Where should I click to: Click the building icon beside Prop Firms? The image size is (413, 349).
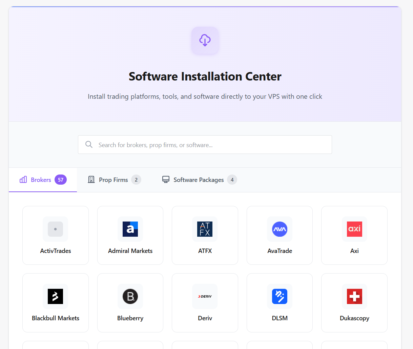pos(91,179)
